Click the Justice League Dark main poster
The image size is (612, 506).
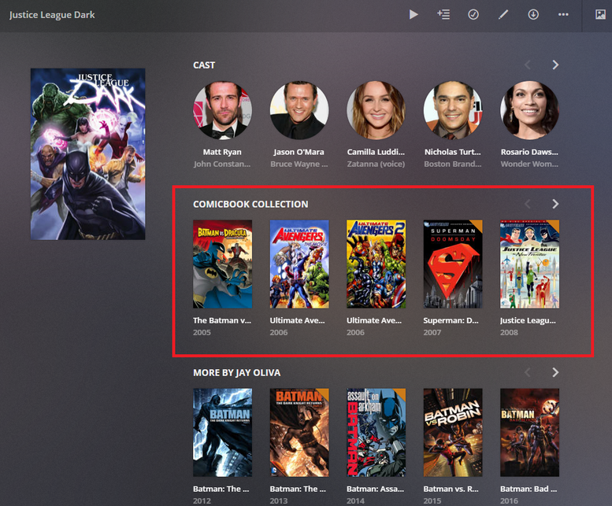pyautogui.click(x=87, y=154)
